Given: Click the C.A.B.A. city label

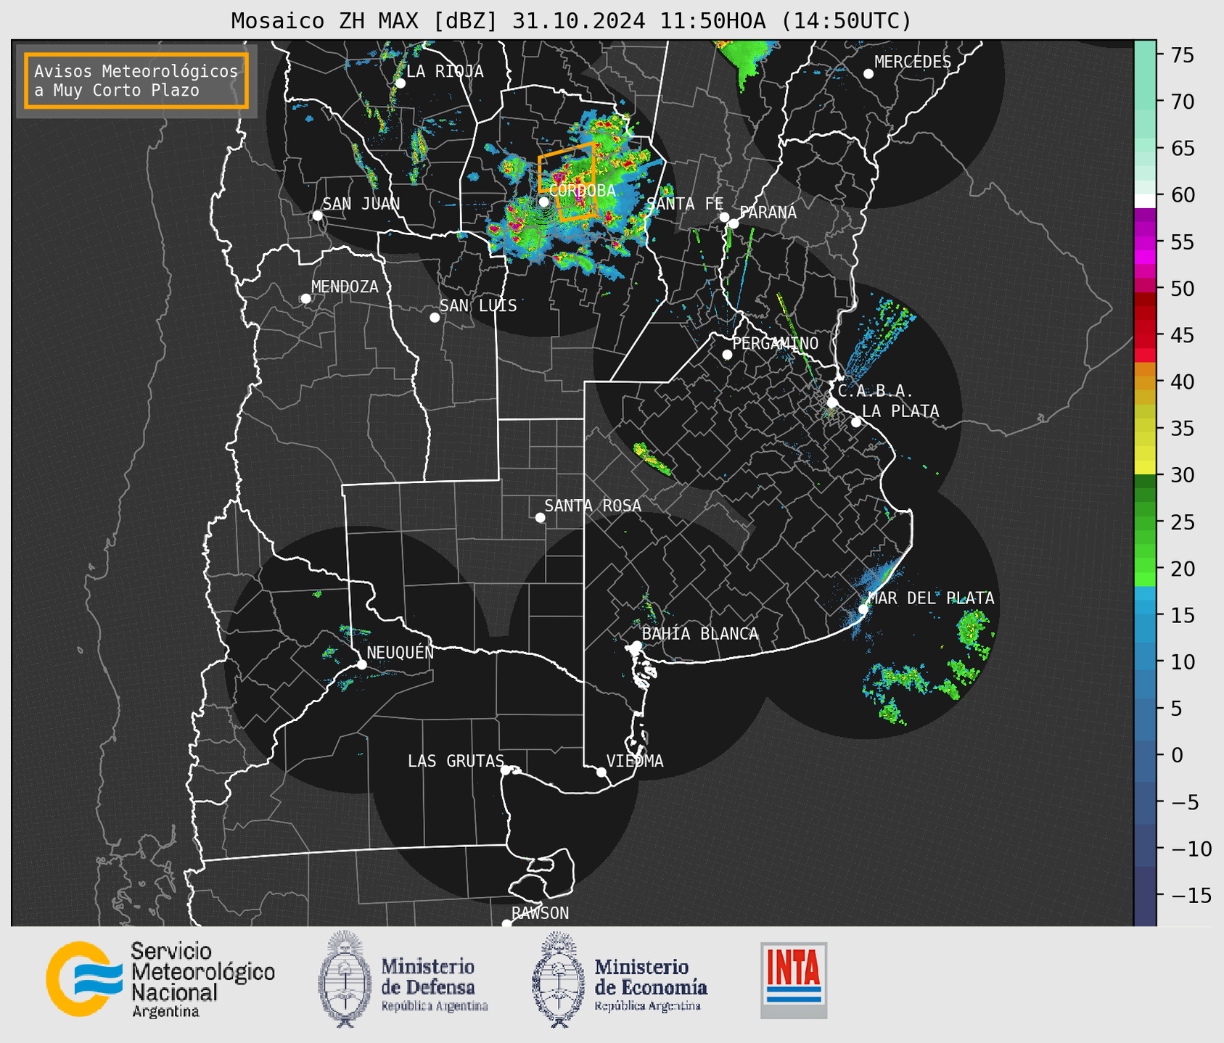Looking at the screenshot, I should tap(876, 392).
